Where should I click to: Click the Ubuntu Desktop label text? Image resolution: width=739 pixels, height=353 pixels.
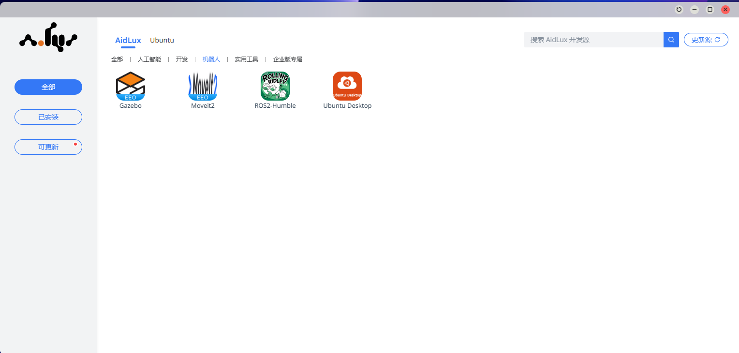pyautogui.click(x=347, y=105)
